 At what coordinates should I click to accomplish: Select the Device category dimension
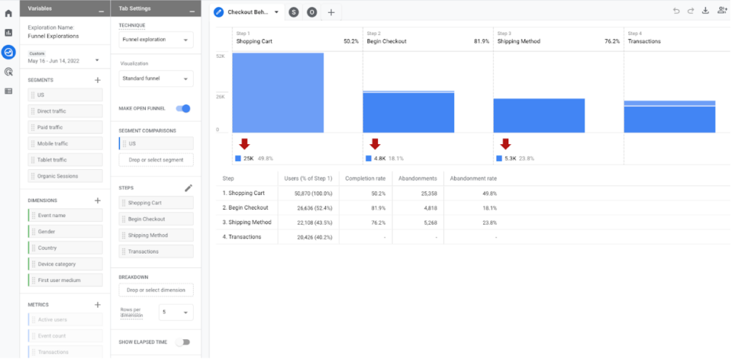(x=65, y=264)
